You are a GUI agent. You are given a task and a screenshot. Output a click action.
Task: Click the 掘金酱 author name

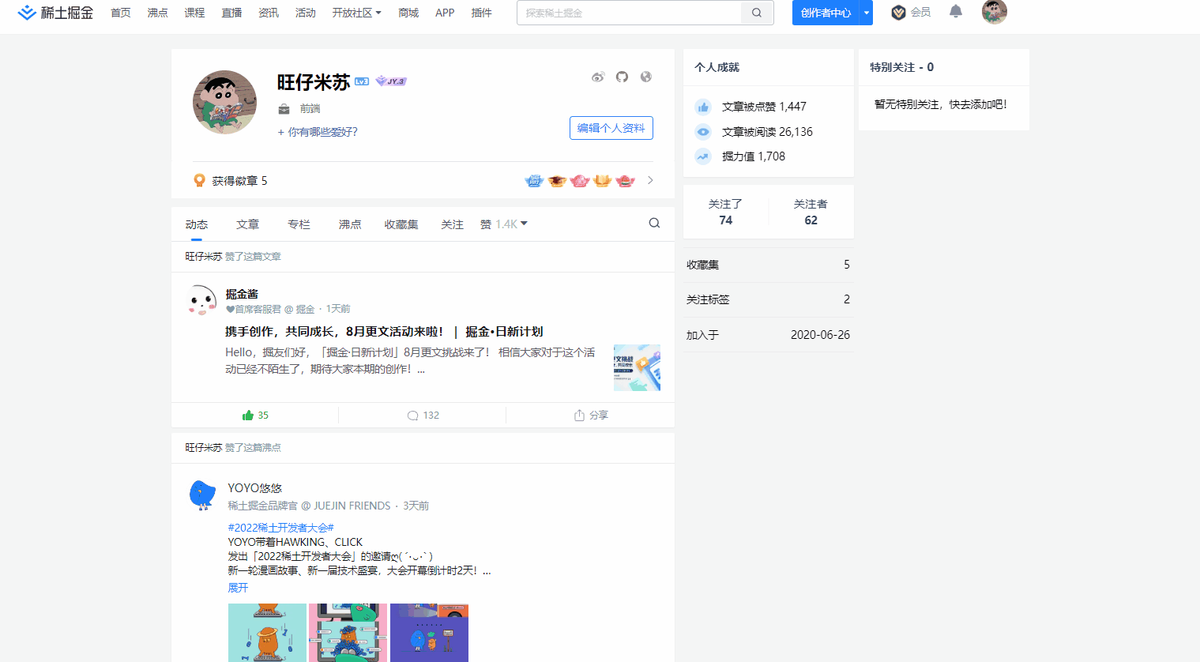click(x=242, y=294)
